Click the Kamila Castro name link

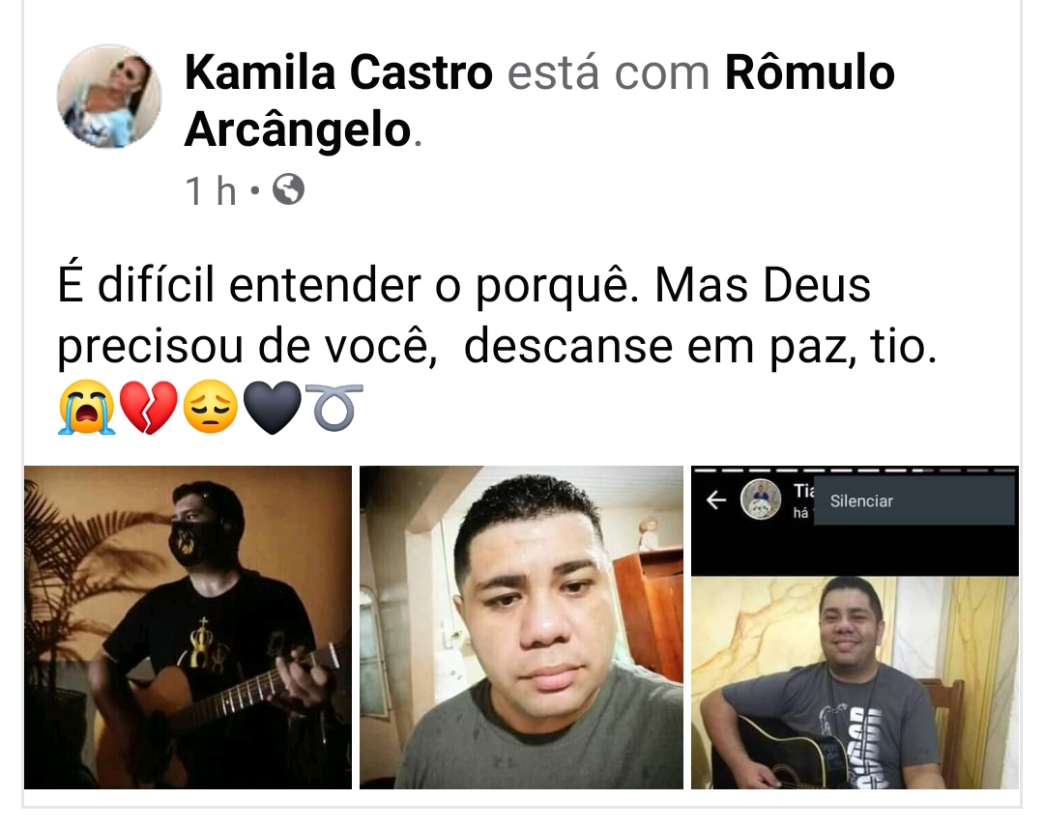click(x=338, y=72)
